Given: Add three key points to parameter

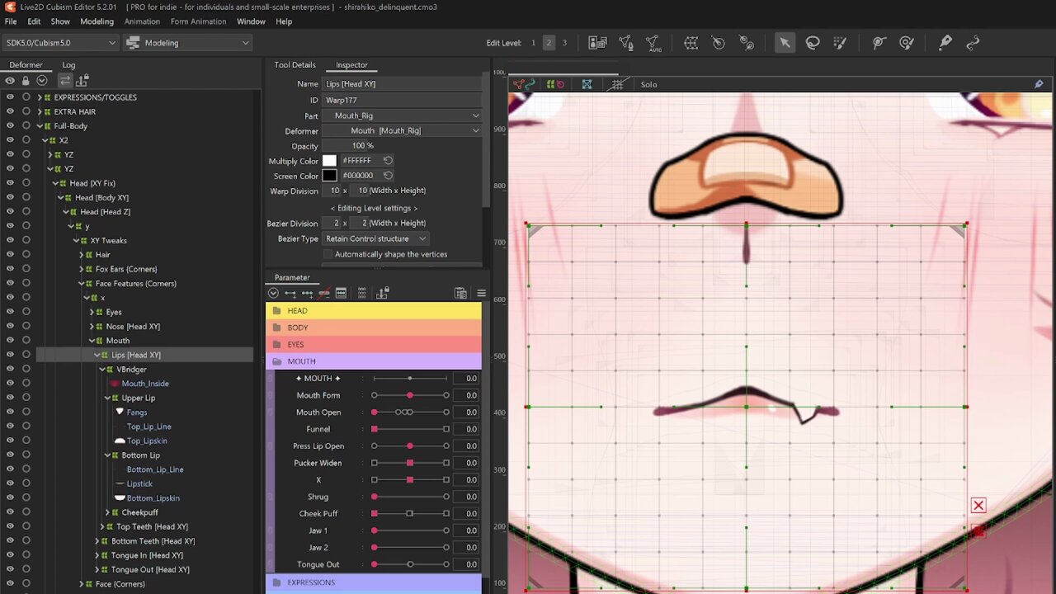Looking at the screenshot, I should coord(307,293).
